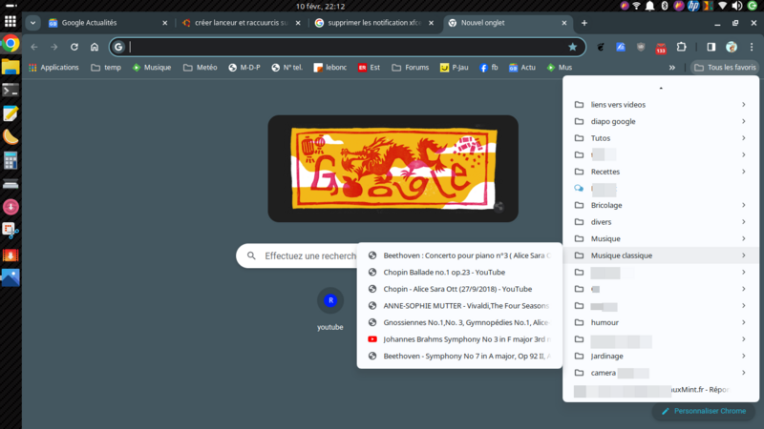Screen dimensions: 764x429
Task: Open the image viewer dock icon
Action: (11, 277)
